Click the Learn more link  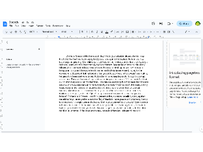point(193,97)
